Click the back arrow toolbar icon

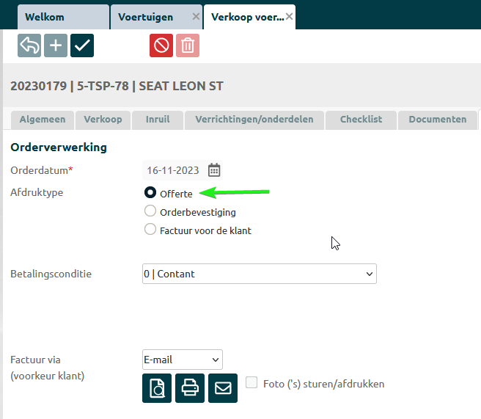(x=29, y=45)
